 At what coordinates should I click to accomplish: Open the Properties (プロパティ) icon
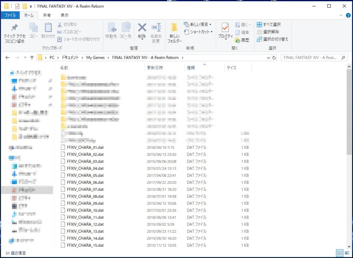(x=225, y=31)
